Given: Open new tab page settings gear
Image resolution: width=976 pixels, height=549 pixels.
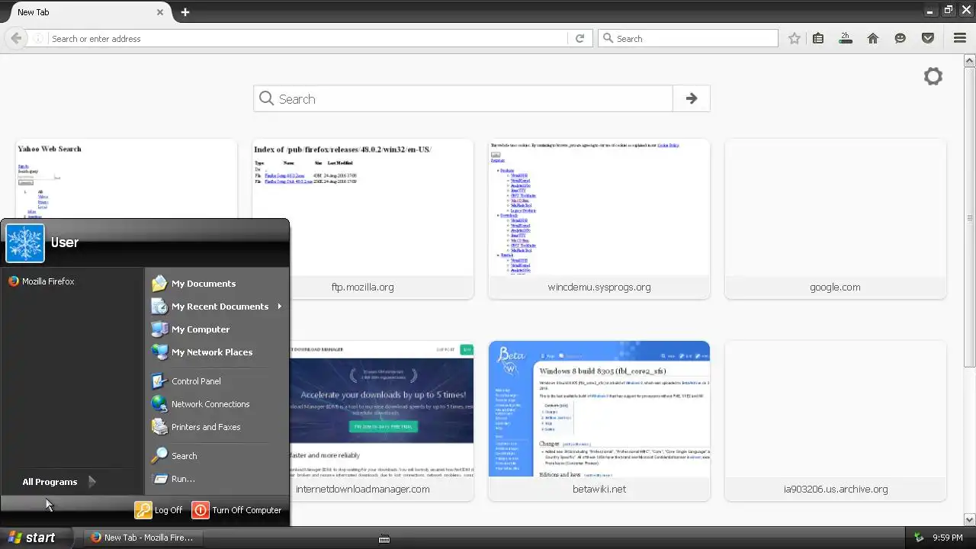Looking at the screenshot, I should [x=933, y=76].
